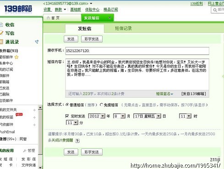Open the month dropdown showing 8

119,116
